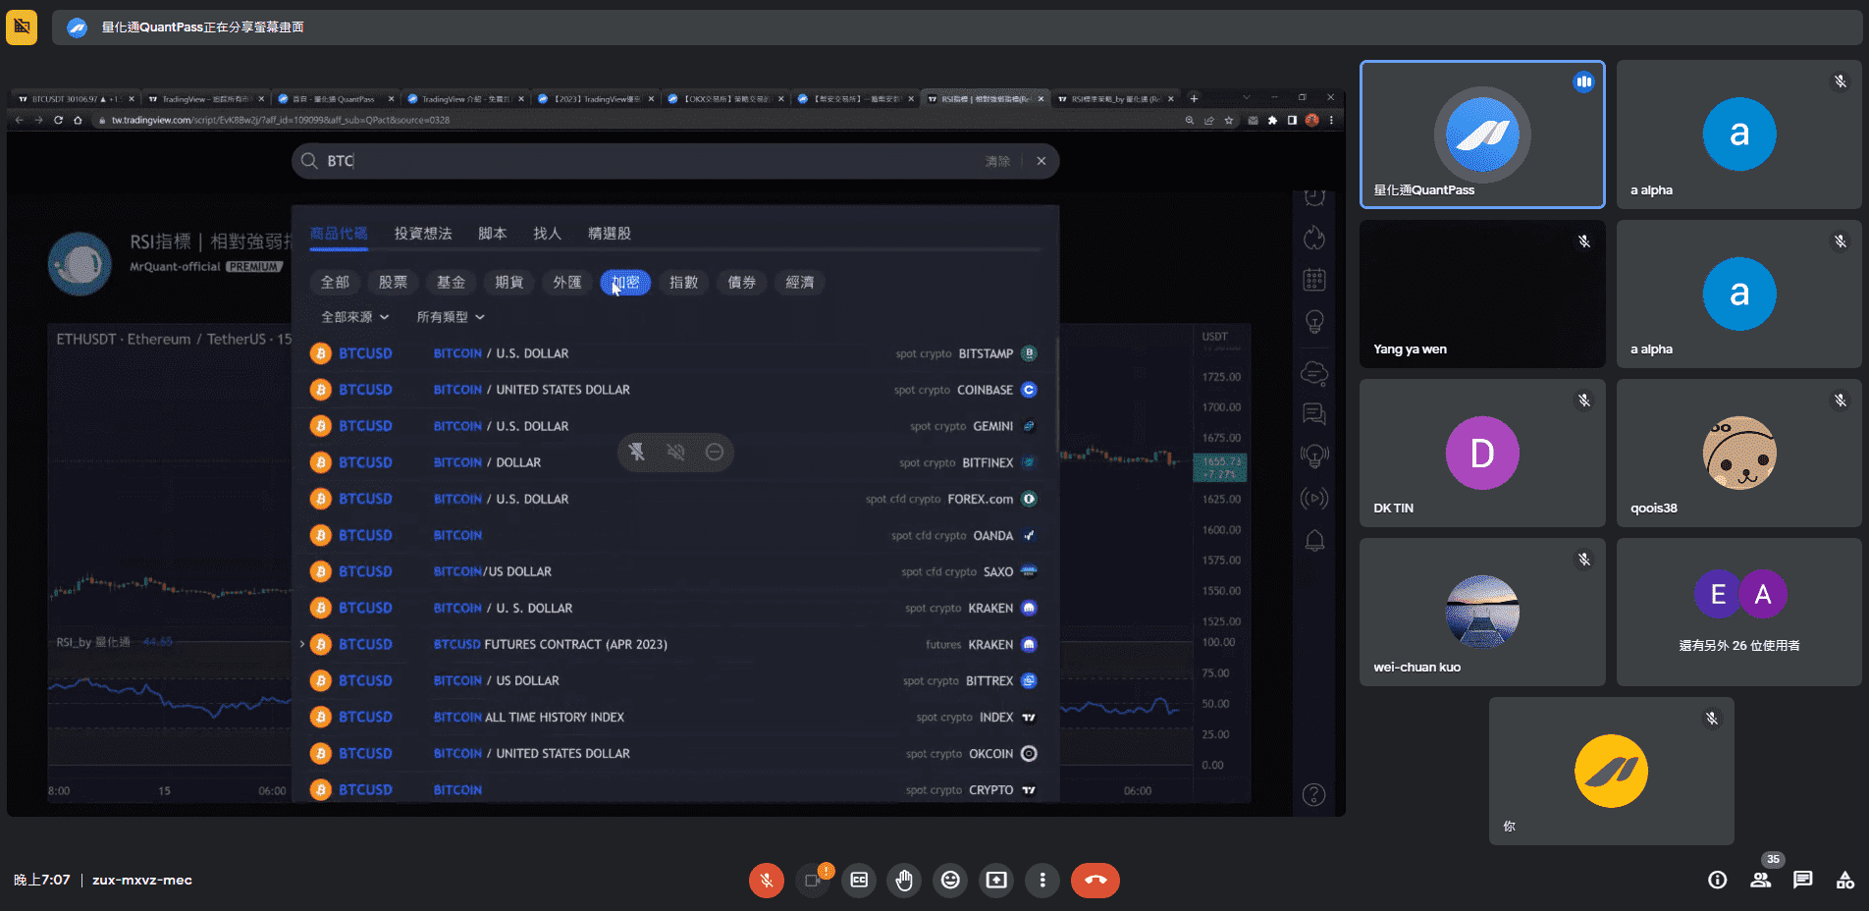Switch to the 腳本 tab
1869x911 pixels.
click(x=493, y=233)
